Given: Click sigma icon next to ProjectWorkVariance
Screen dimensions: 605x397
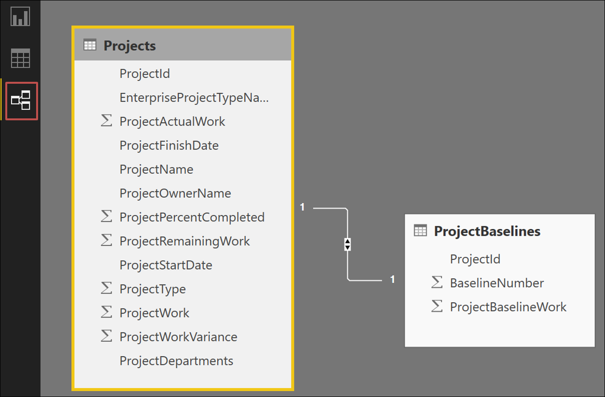Looking at the screenshot, I should click(x=106, y=336).
